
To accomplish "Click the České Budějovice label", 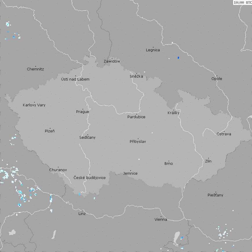I will point(90,178).
